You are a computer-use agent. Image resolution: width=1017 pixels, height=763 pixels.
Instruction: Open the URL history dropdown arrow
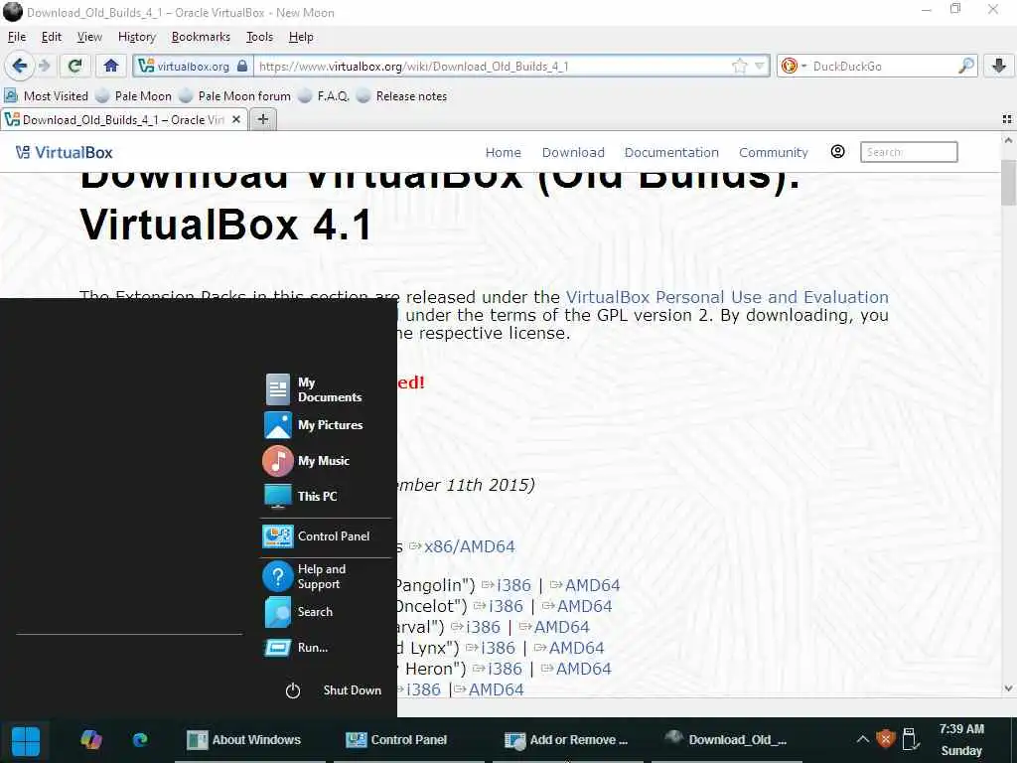click(760, 66)
